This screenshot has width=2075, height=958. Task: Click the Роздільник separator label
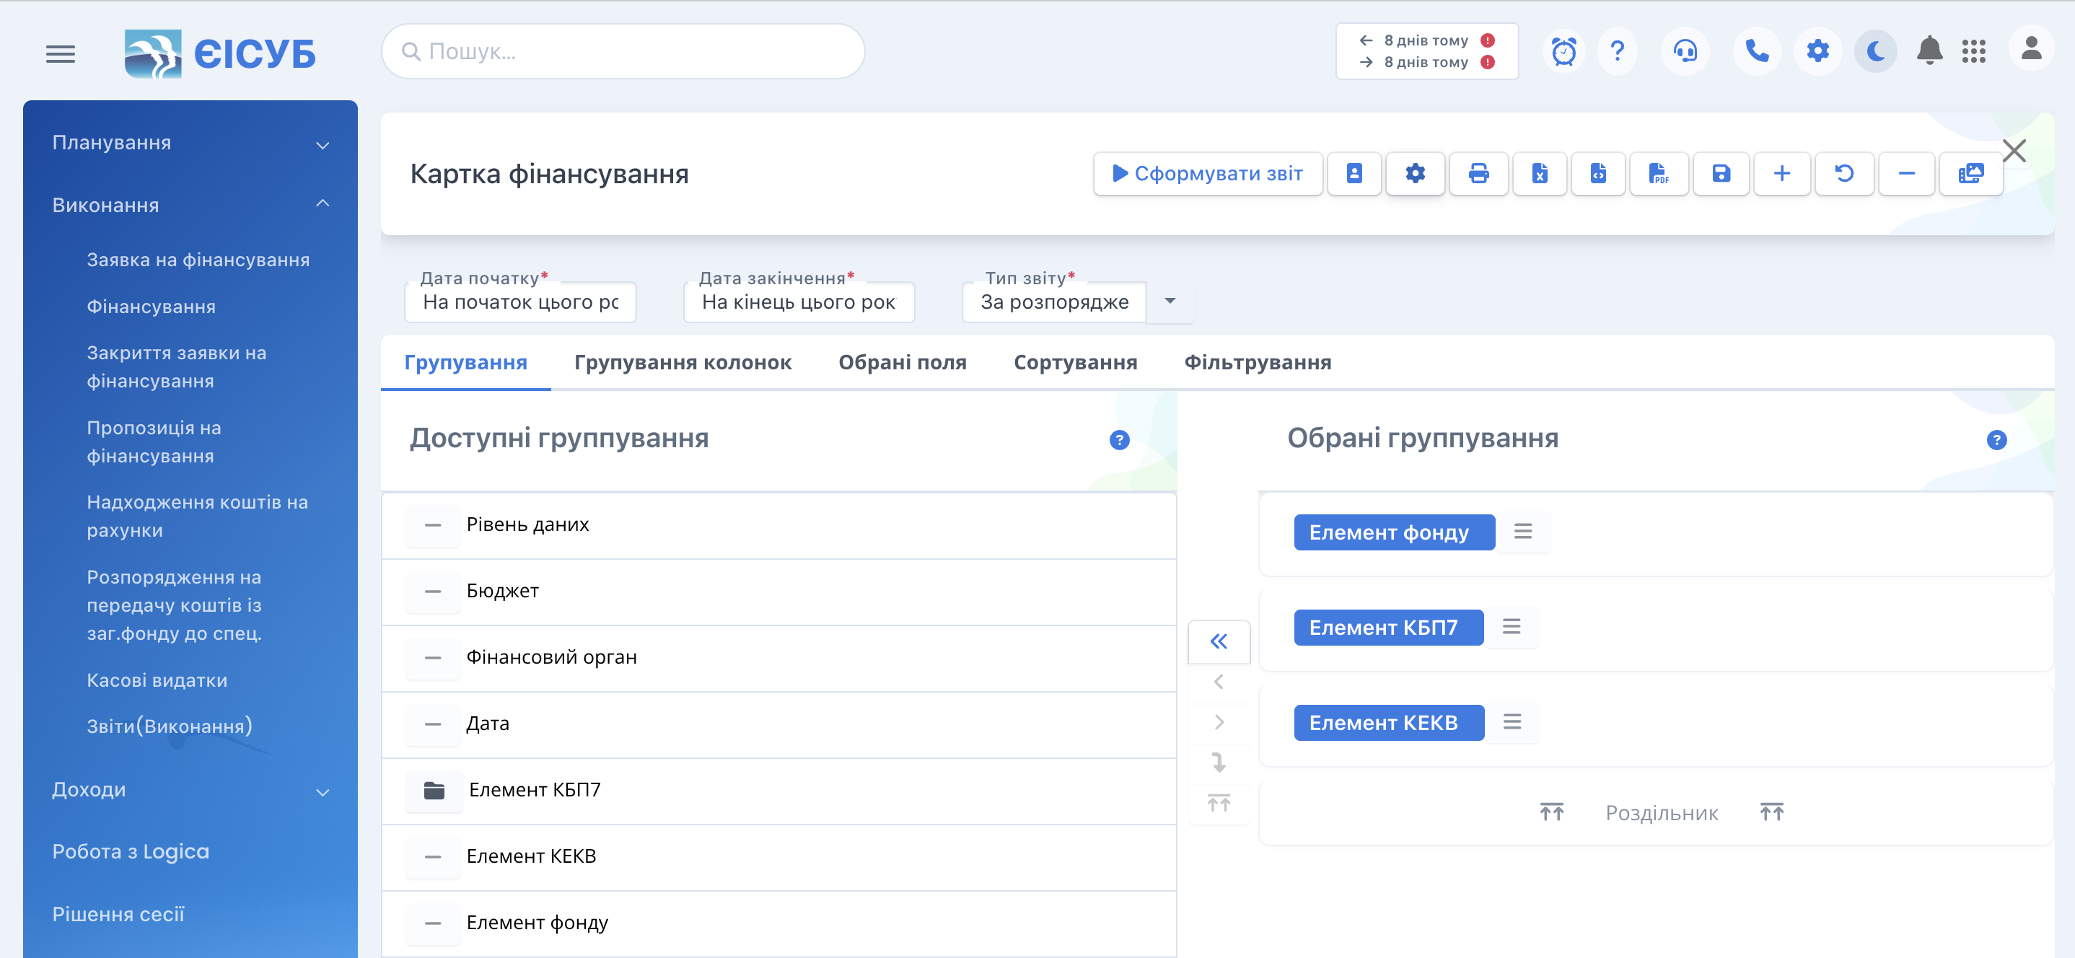coord(1662,813)
